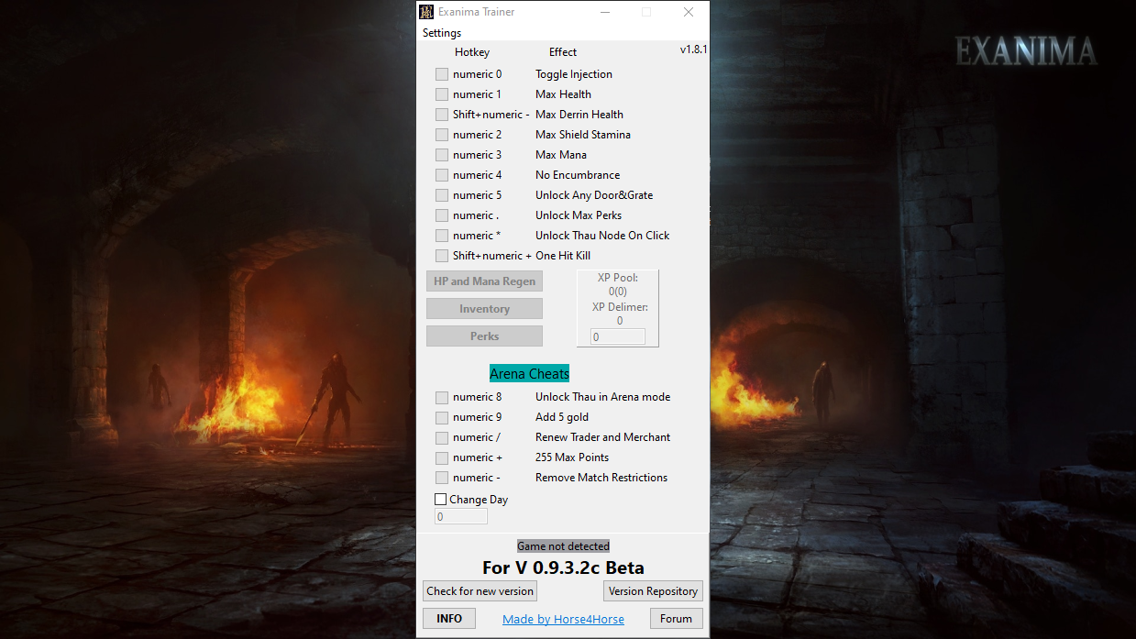This screenshot has height=639, width=1136.
Task: Click the Exanima Trainer title bar icon
Action: [x=426, y=11]
